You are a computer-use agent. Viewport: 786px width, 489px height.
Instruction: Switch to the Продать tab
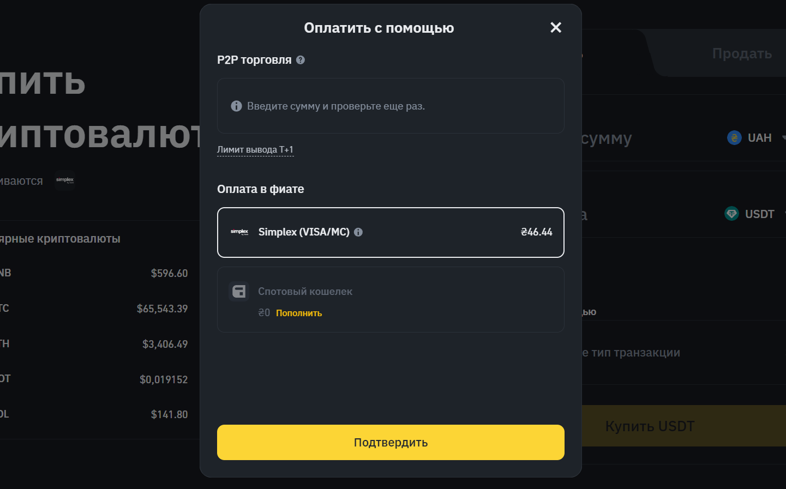742,53
